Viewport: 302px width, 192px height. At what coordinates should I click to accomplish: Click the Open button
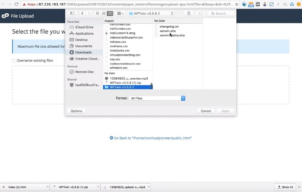[x=225, y=111]
